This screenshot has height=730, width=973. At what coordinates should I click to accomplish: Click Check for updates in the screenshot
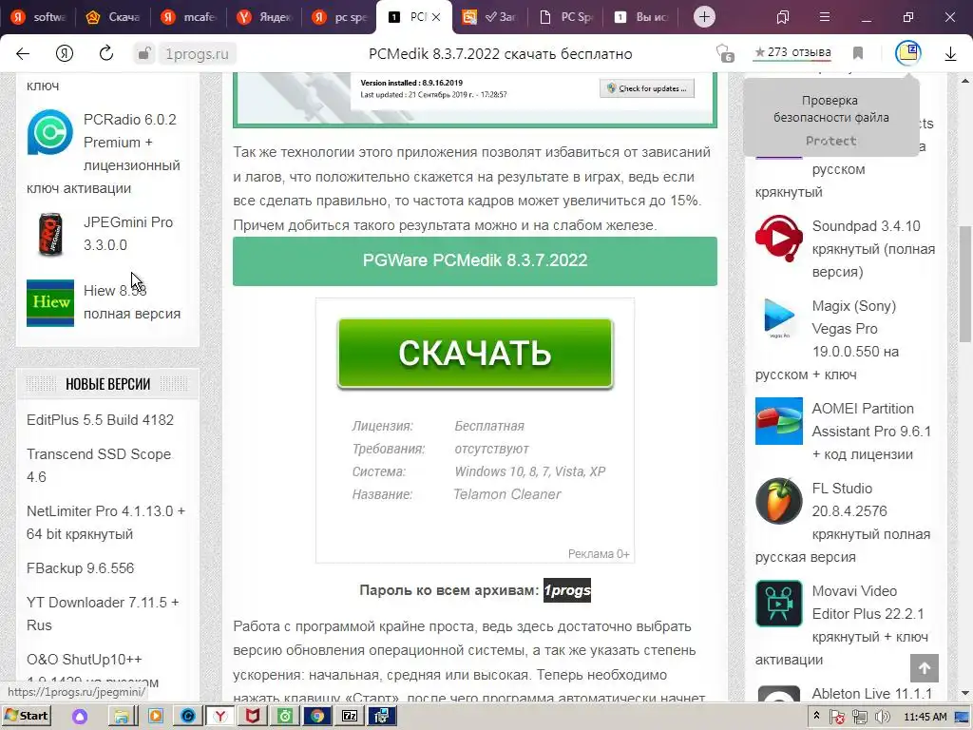pyautogui.click(x=647, y=88)
